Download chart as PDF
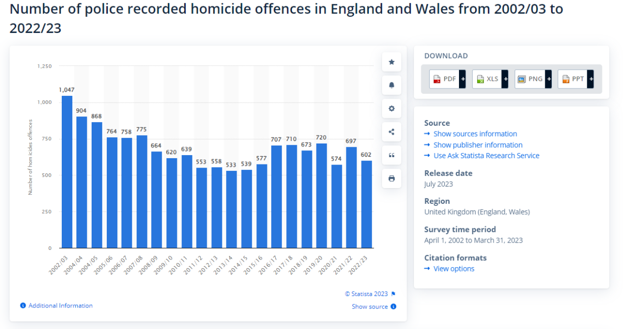628x329 pixels. [444, 79]
